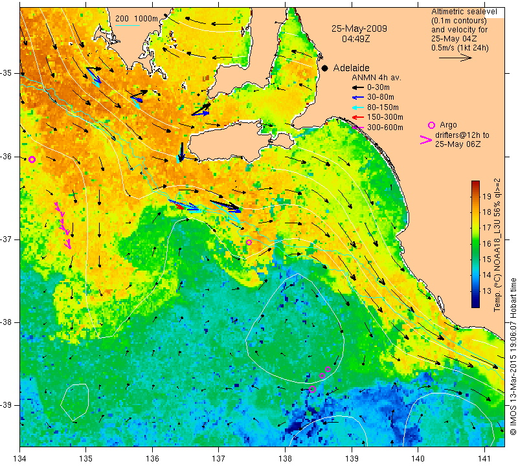
Task: Click the 0-30m depth label
Action: pyautogui.click(x=378, y=87)
